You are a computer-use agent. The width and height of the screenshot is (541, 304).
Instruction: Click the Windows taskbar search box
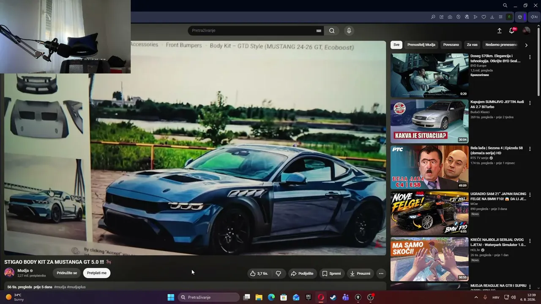[x=209, y=297]
